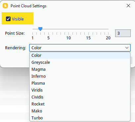
Task: Choose Turbo from the dropdown list
Action: click(x=80, y=118)
